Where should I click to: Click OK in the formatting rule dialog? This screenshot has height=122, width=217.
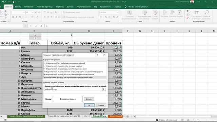tap(89, 105)
